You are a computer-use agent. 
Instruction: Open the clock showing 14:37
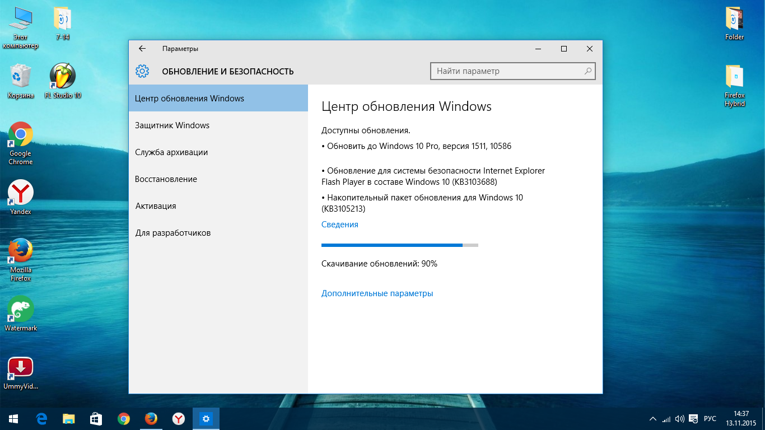coord(741,419)
